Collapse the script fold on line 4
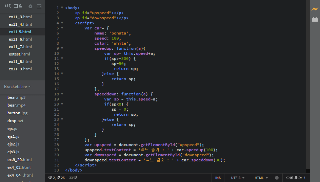Viewport: 320px width, 182px height. (62, 23)
